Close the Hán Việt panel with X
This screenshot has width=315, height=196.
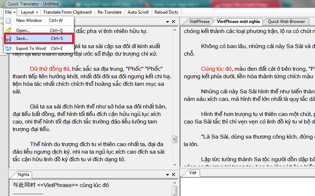[x=173, y=22]
